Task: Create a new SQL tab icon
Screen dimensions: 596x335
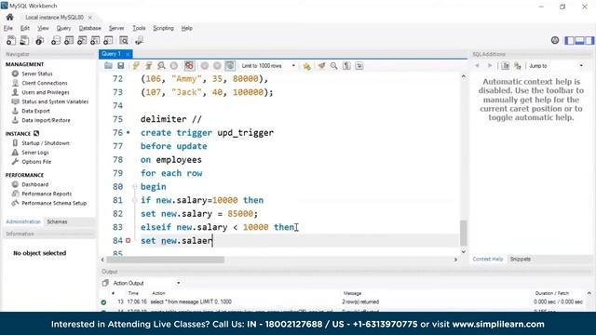Action: pos(11,40)
